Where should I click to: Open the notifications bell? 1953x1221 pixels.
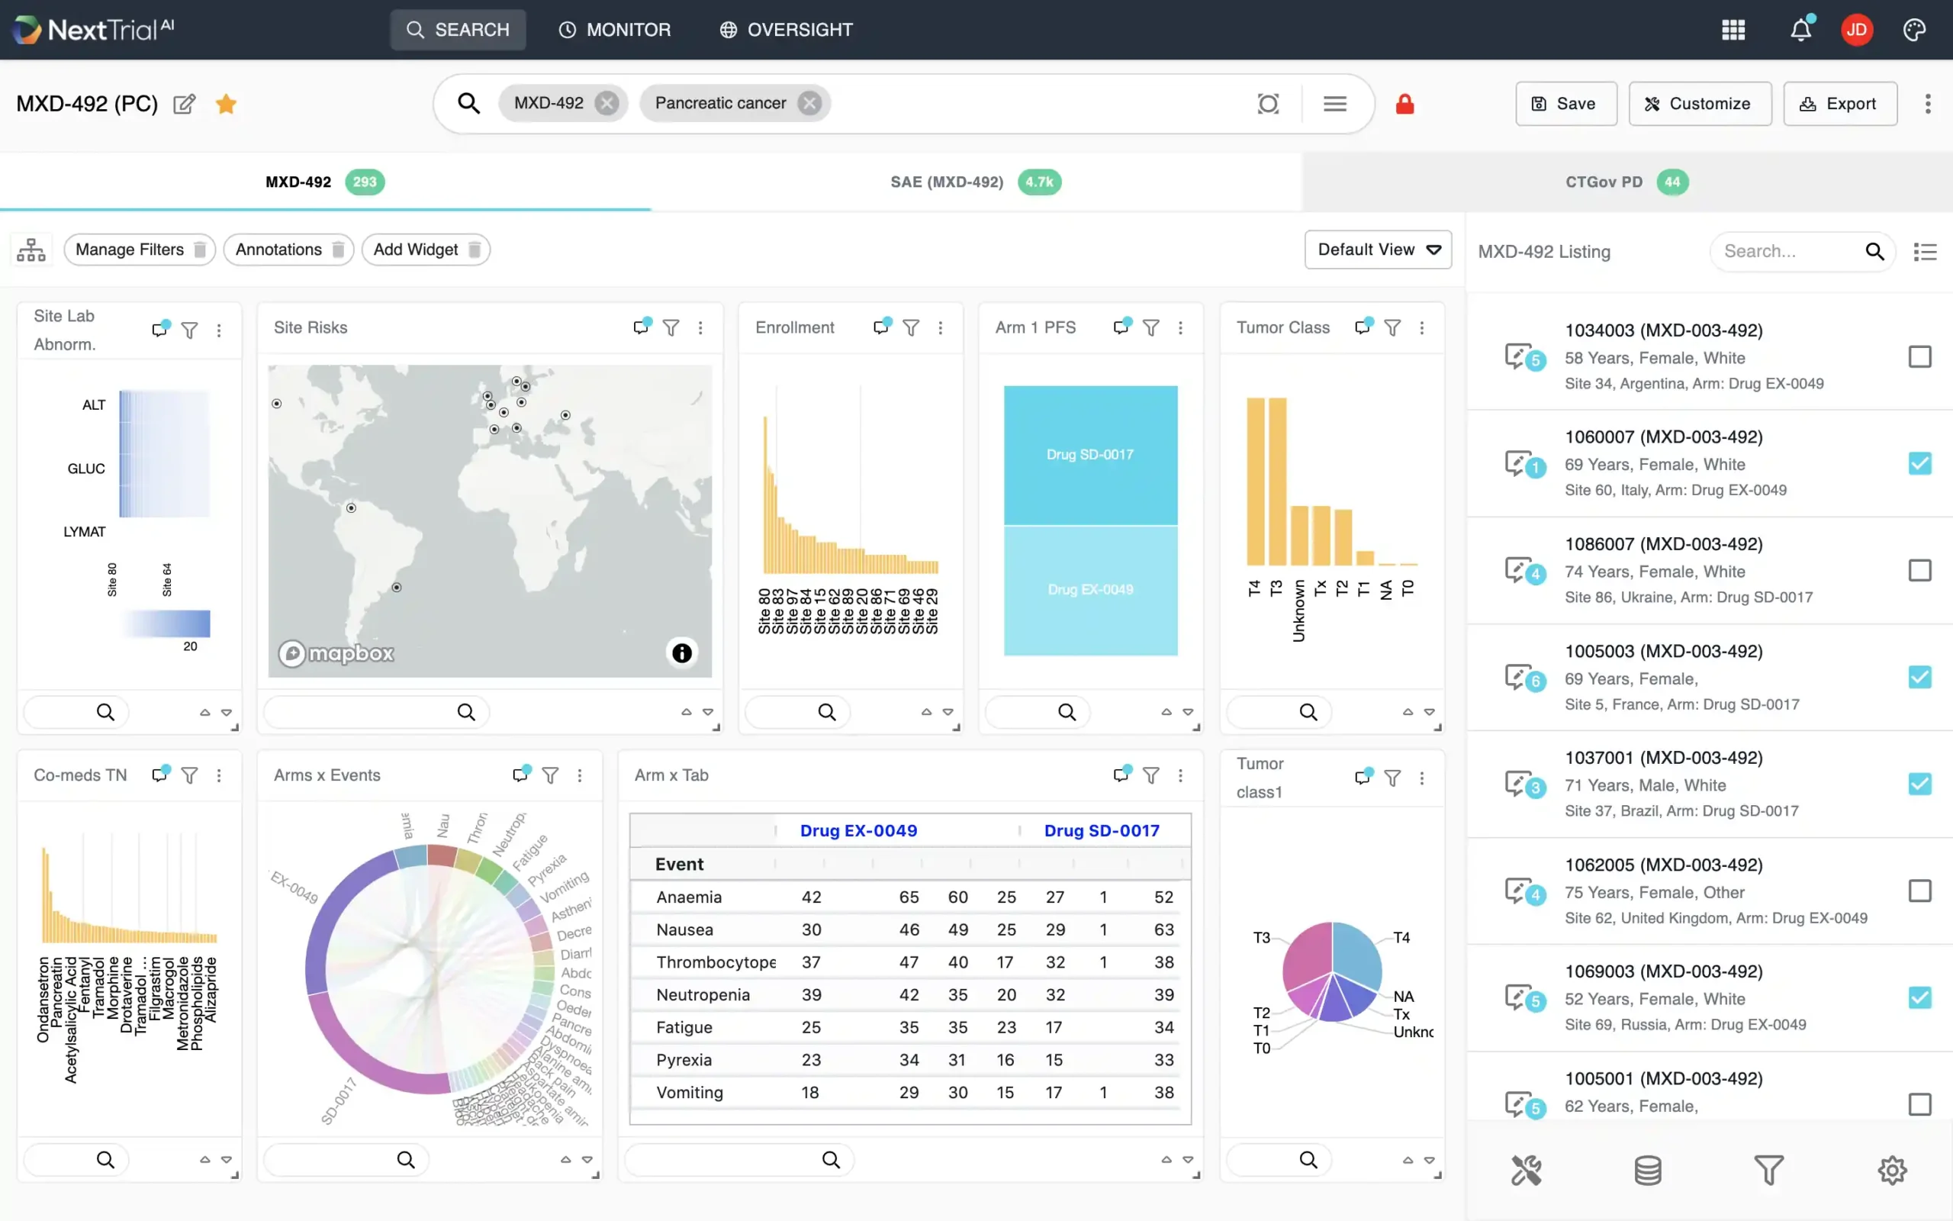tap(1800, 30)
